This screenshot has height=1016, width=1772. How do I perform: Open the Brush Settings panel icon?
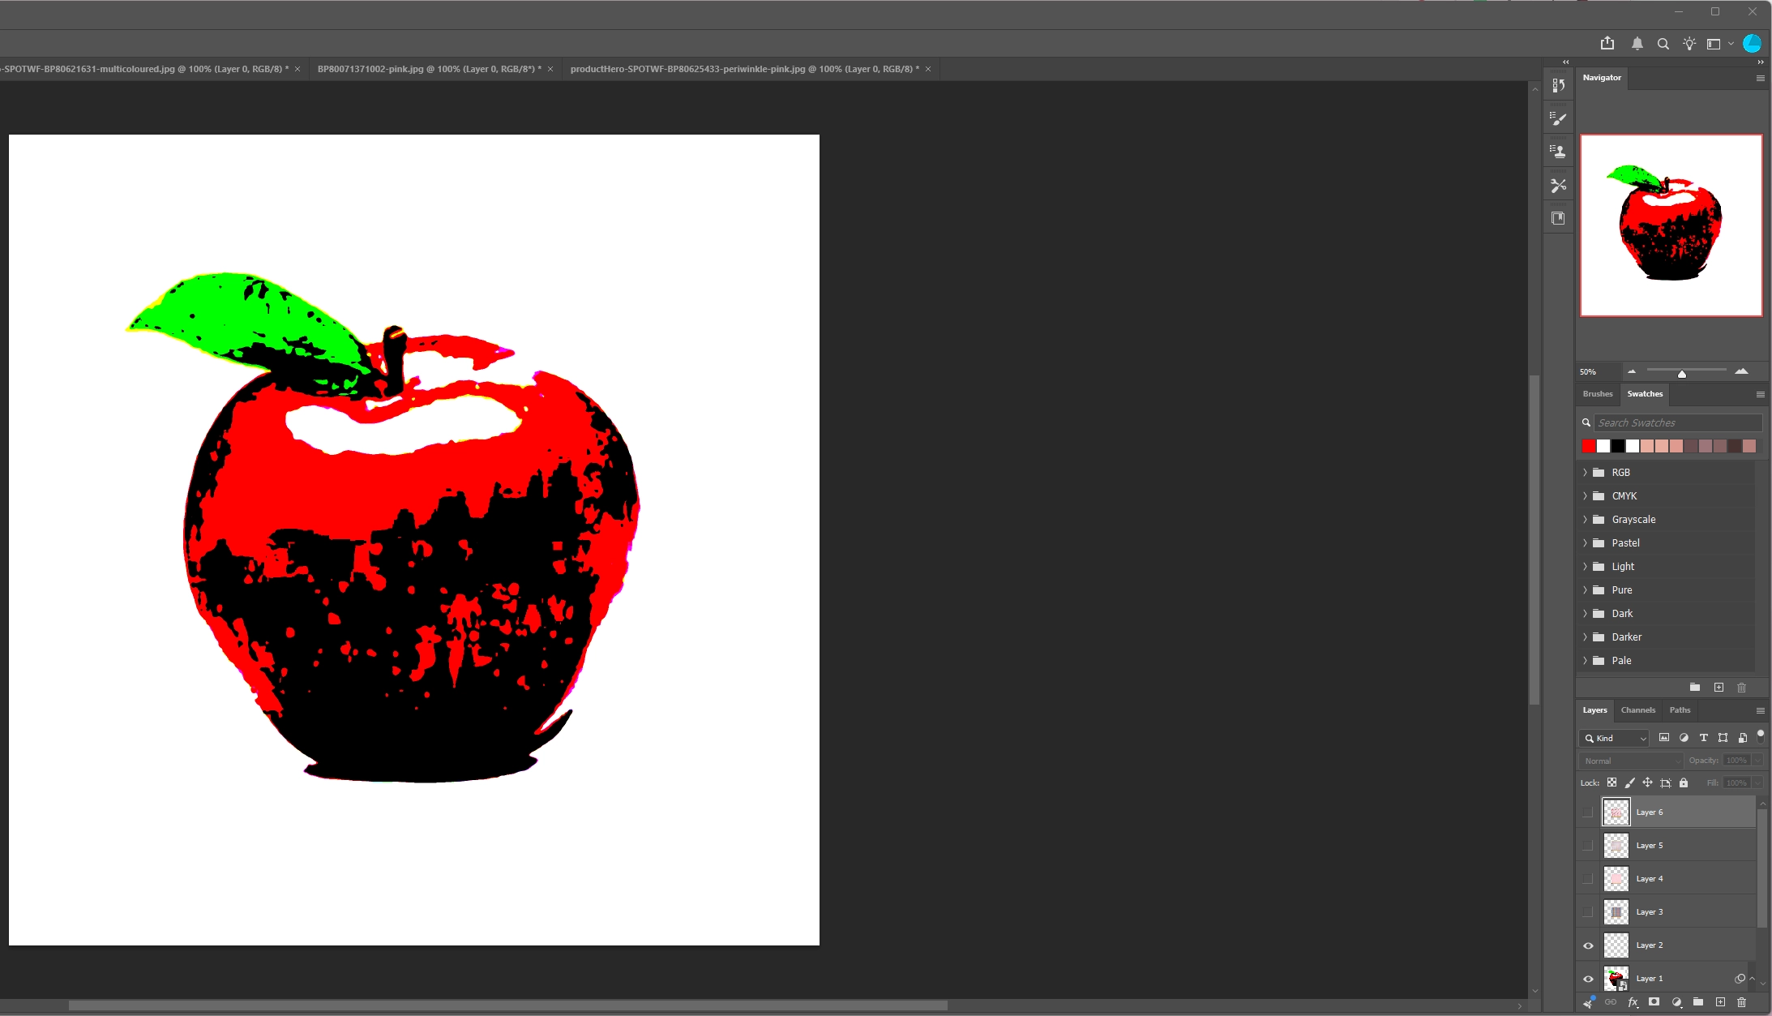1558,119
